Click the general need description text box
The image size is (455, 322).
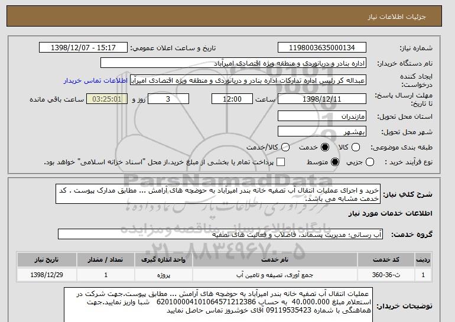(218, 194)
